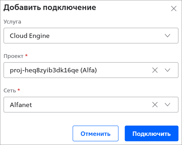Expand the Услуга dropdown chevron

[168, 36]
